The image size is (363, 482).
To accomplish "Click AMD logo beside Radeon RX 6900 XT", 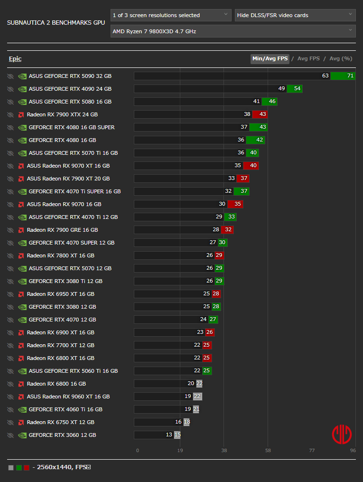I will tap(21, 332).
